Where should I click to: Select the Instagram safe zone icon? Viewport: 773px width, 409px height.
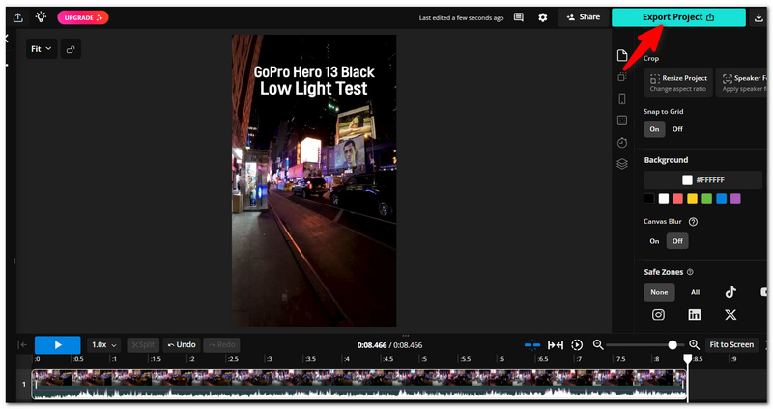pos(659,314)
